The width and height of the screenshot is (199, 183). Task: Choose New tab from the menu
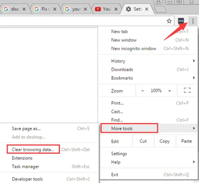[x=148, y=32]
